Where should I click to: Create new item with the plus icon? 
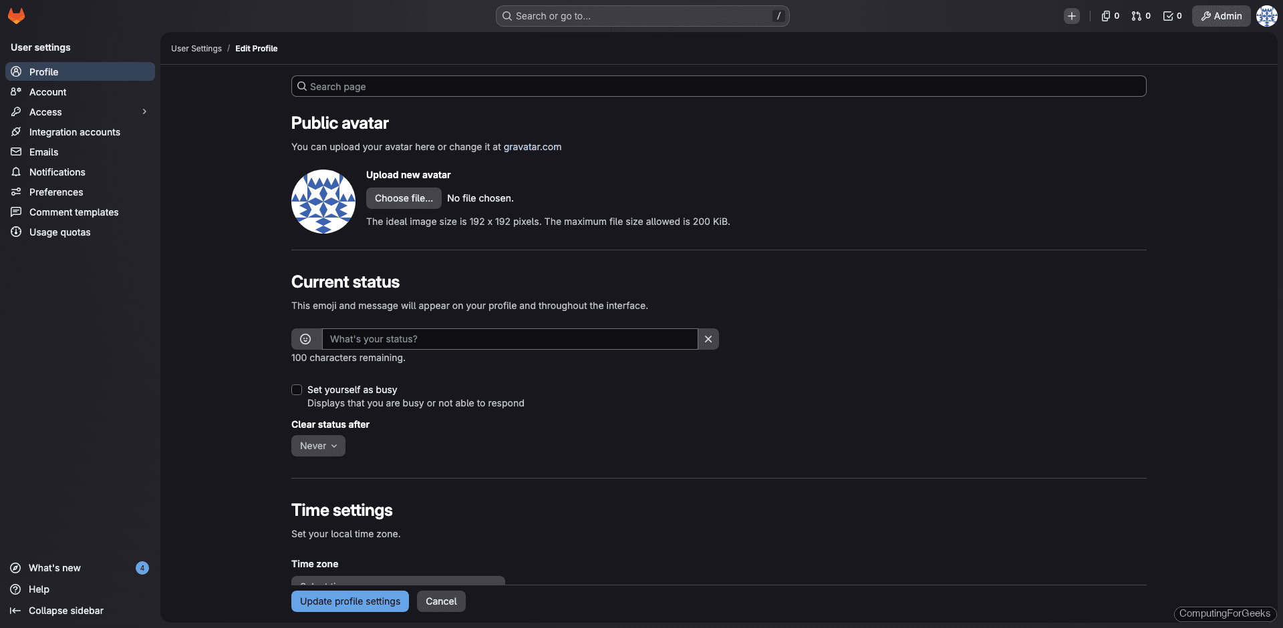(x=1072, y=15)
